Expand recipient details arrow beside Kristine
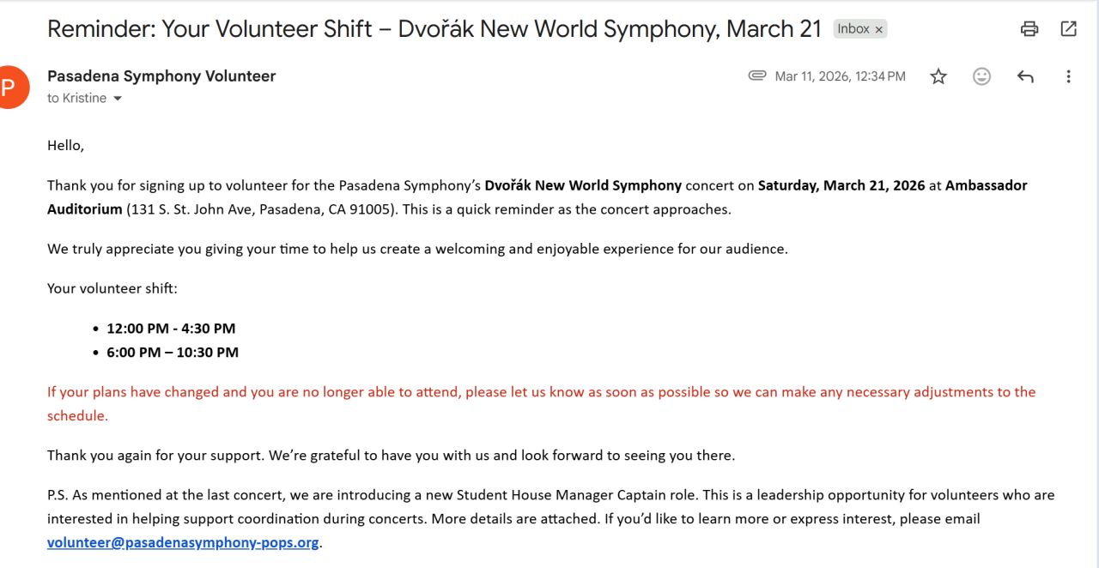This screenshot has width=1099, height=568. tap(118, 99)
